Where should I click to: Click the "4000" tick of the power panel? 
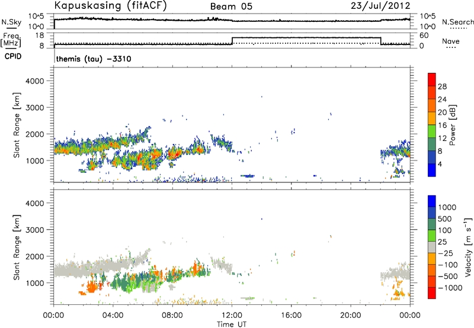click(34, 81)
